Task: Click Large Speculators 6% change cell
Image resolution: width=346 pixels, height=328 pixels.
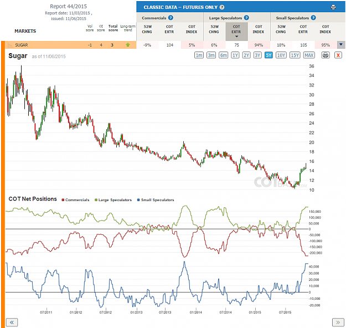Action: tap(214, 45)
